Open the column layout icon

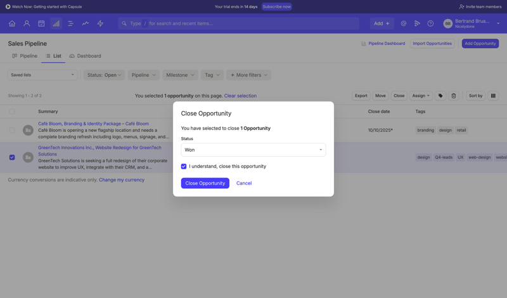[493, 96]
